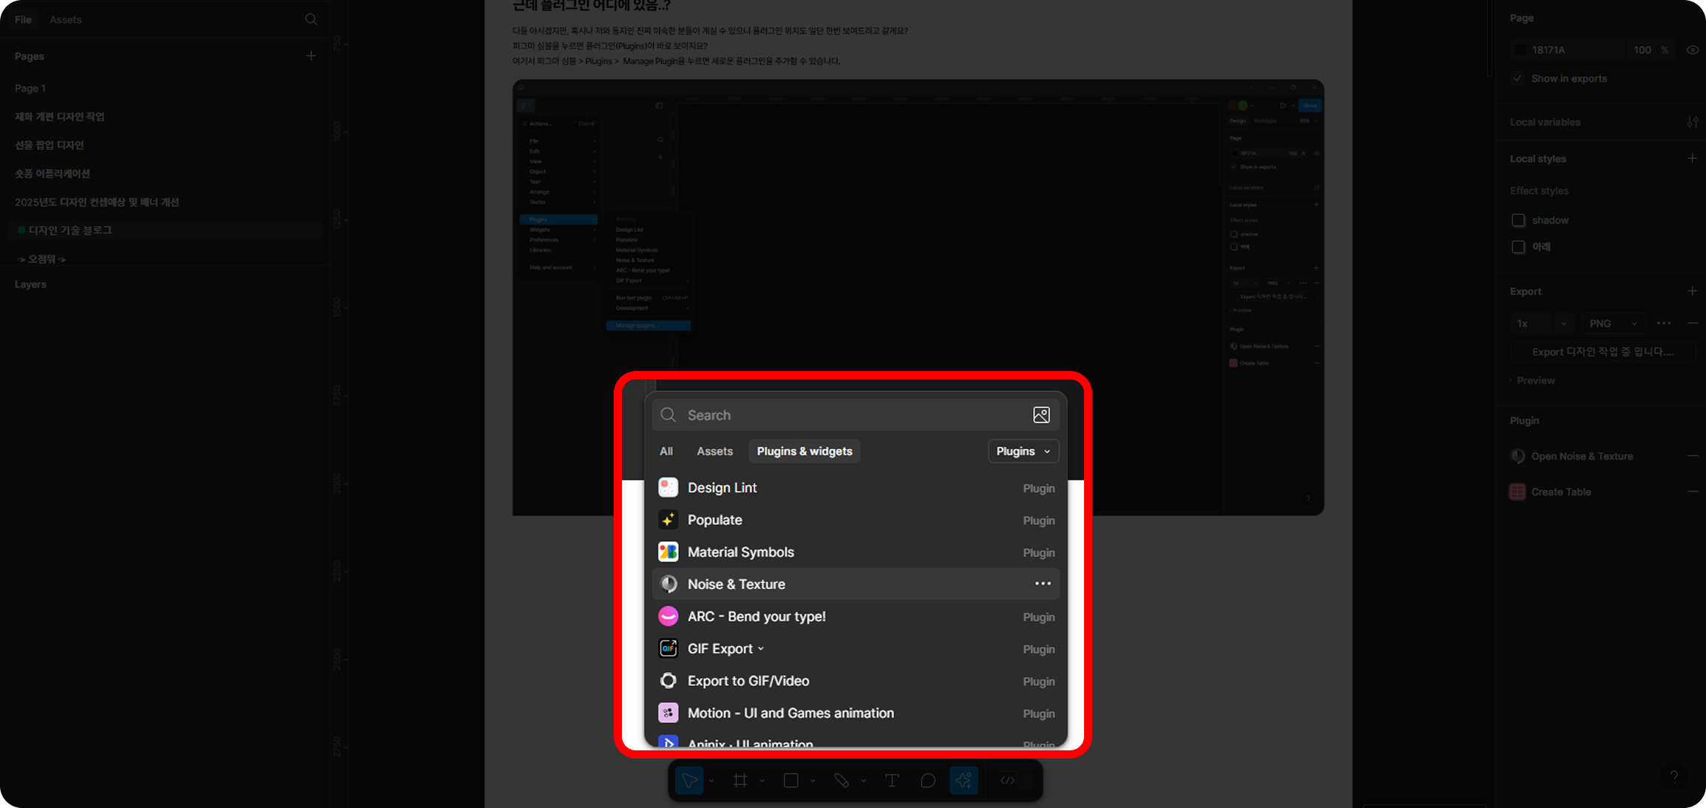Screen dimensions: 1706x808
Task: Click the Export 디자인 작업 중 입니다 button
Action: (x=1602, y=352)
